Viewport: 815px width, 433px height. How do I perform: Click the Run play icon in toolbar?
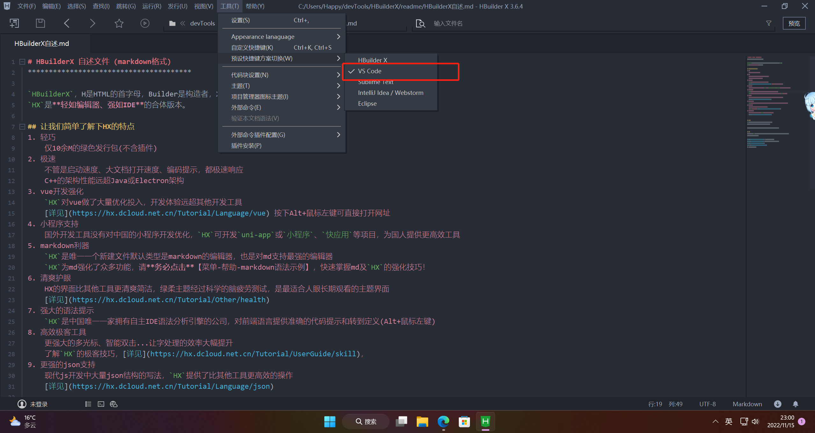coord(145,23)
